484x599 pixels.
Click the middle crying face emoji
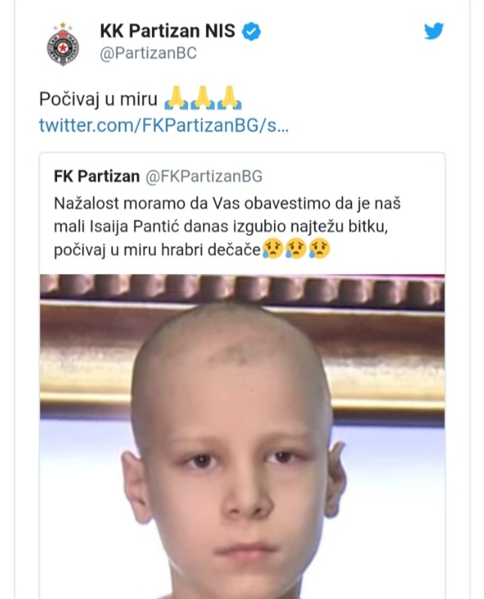click(x=296, y=248)
